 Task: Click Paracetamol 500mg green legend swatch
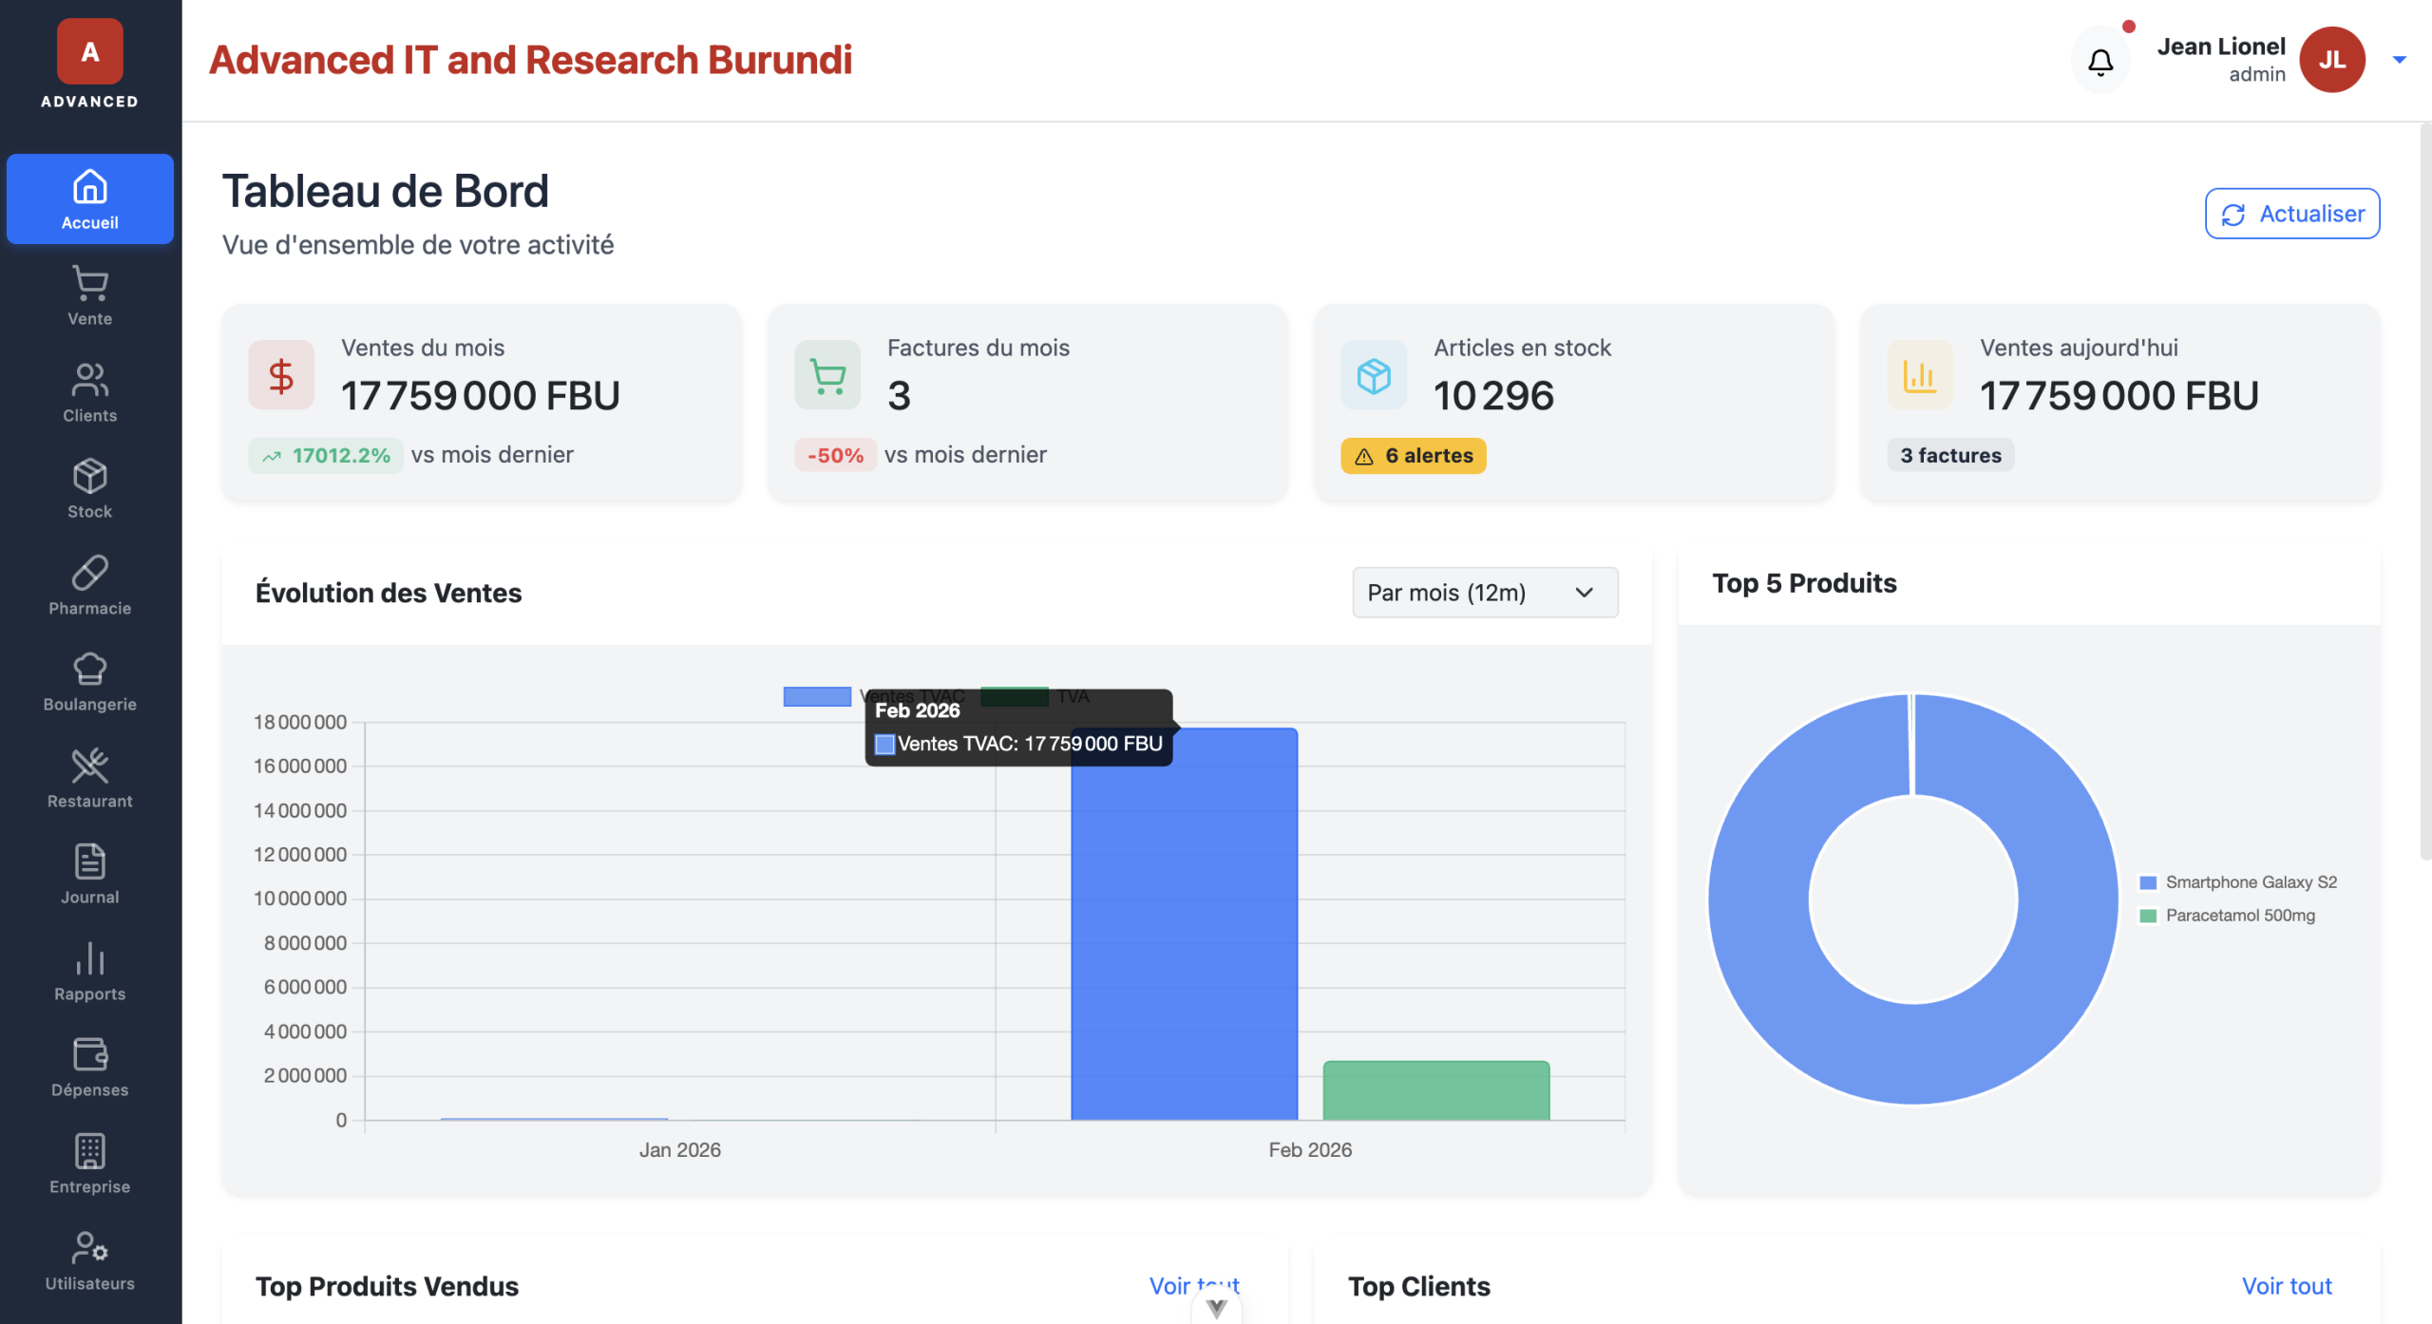coord(2147,916)
